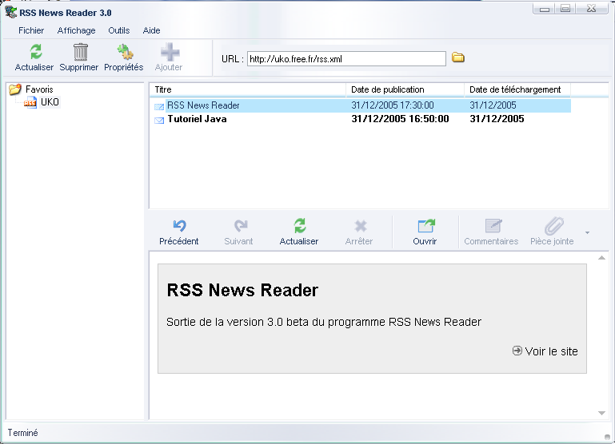Click the RSS News Reader application icon in the title bar
The image size is (615, 444).
click(x=11, y=12)
